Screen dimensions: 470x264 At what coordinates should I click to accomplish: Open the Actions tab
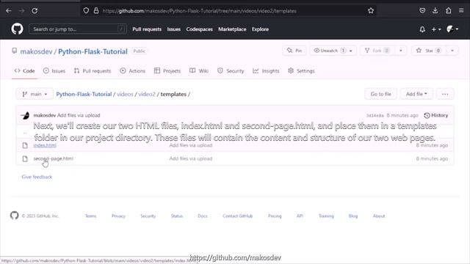[133, 71]
